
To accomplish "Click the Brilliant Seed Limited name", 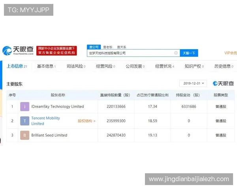I will [49, 135].
